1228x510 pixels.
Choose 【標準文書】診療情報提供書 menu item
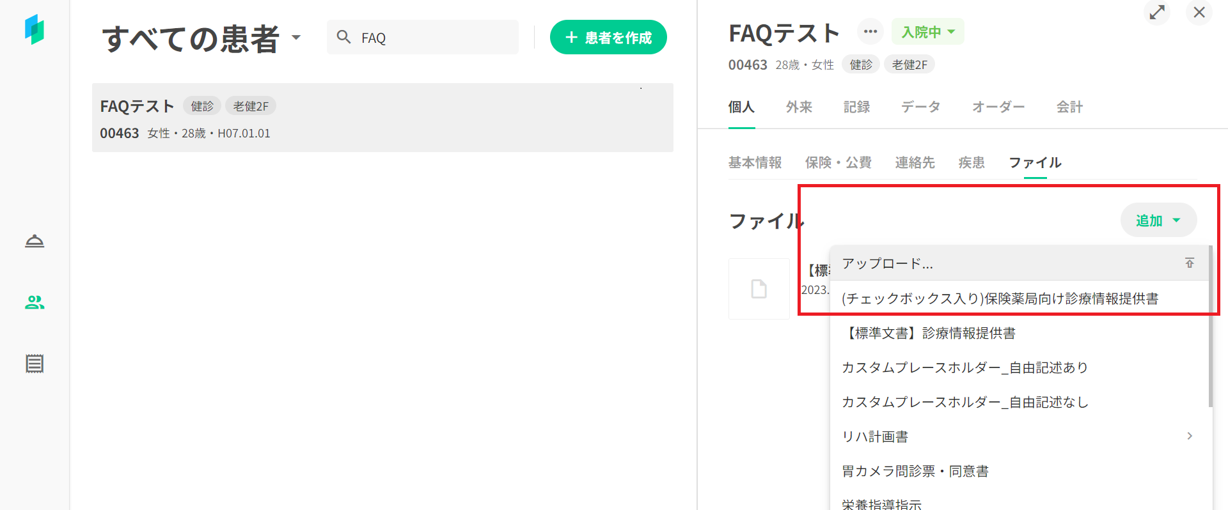point(929,333)
